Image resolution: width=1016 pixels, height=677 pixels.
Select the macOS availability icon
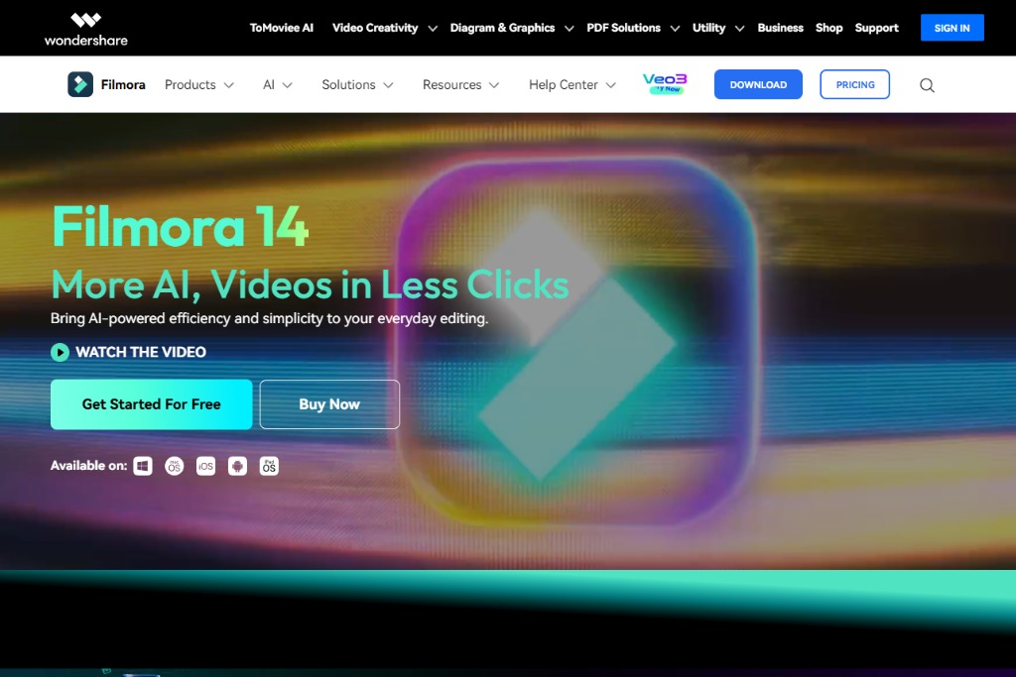pyautogui.click(x=174, y=466)
